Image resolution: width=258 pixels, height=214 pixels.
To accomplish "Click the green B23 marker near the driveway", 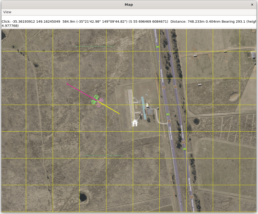I will (168, 114).
